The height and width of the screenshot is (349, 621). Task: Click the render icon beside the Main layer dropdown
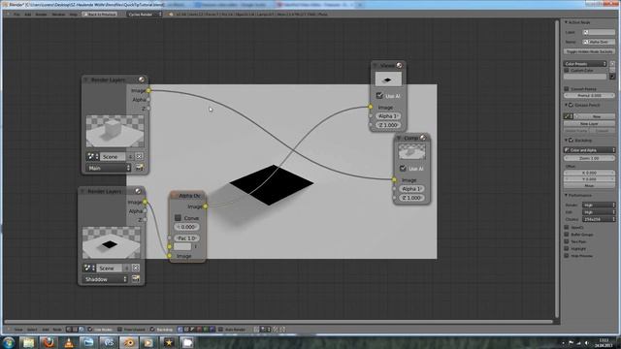140,168
